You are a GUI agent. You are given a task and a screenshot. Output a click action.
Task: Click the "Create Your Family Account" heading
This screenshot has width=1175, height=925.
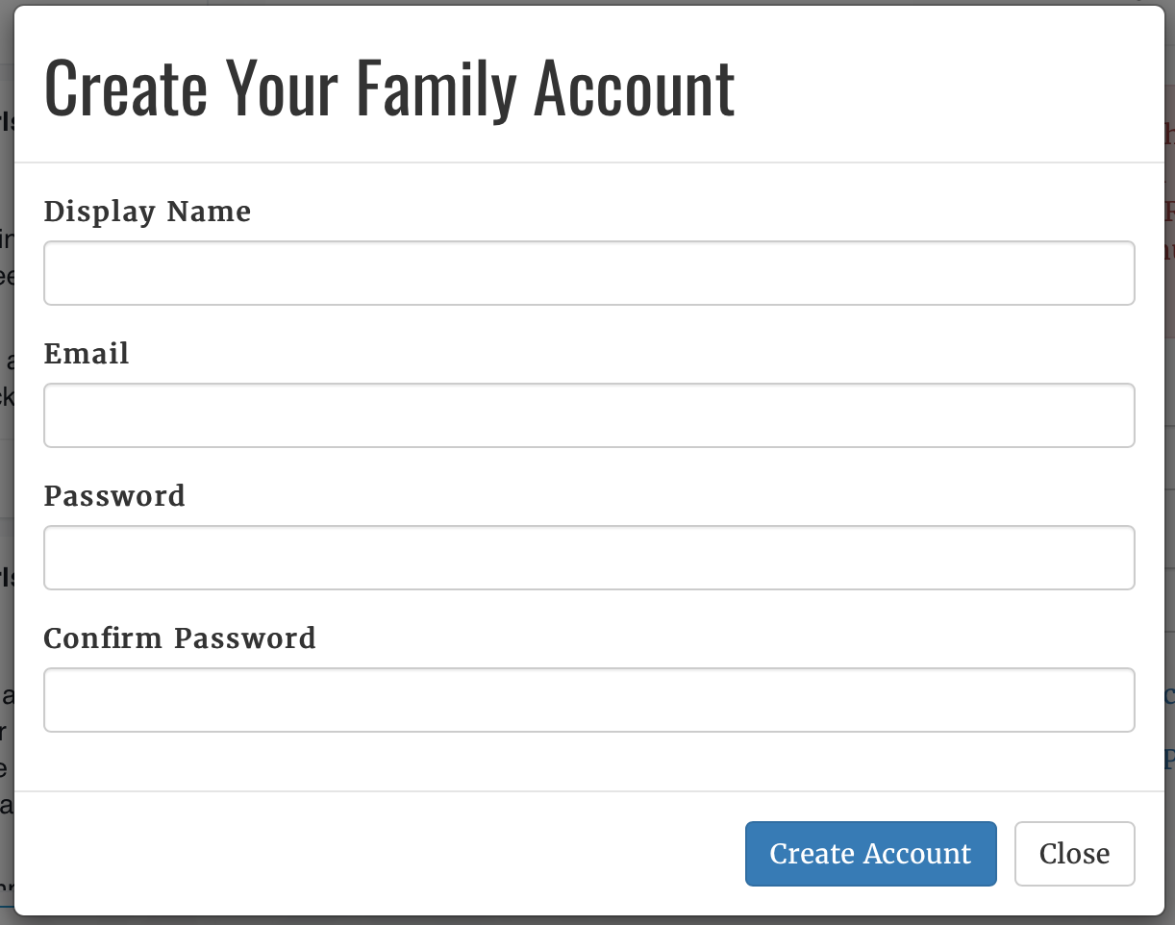click(389, 88)
